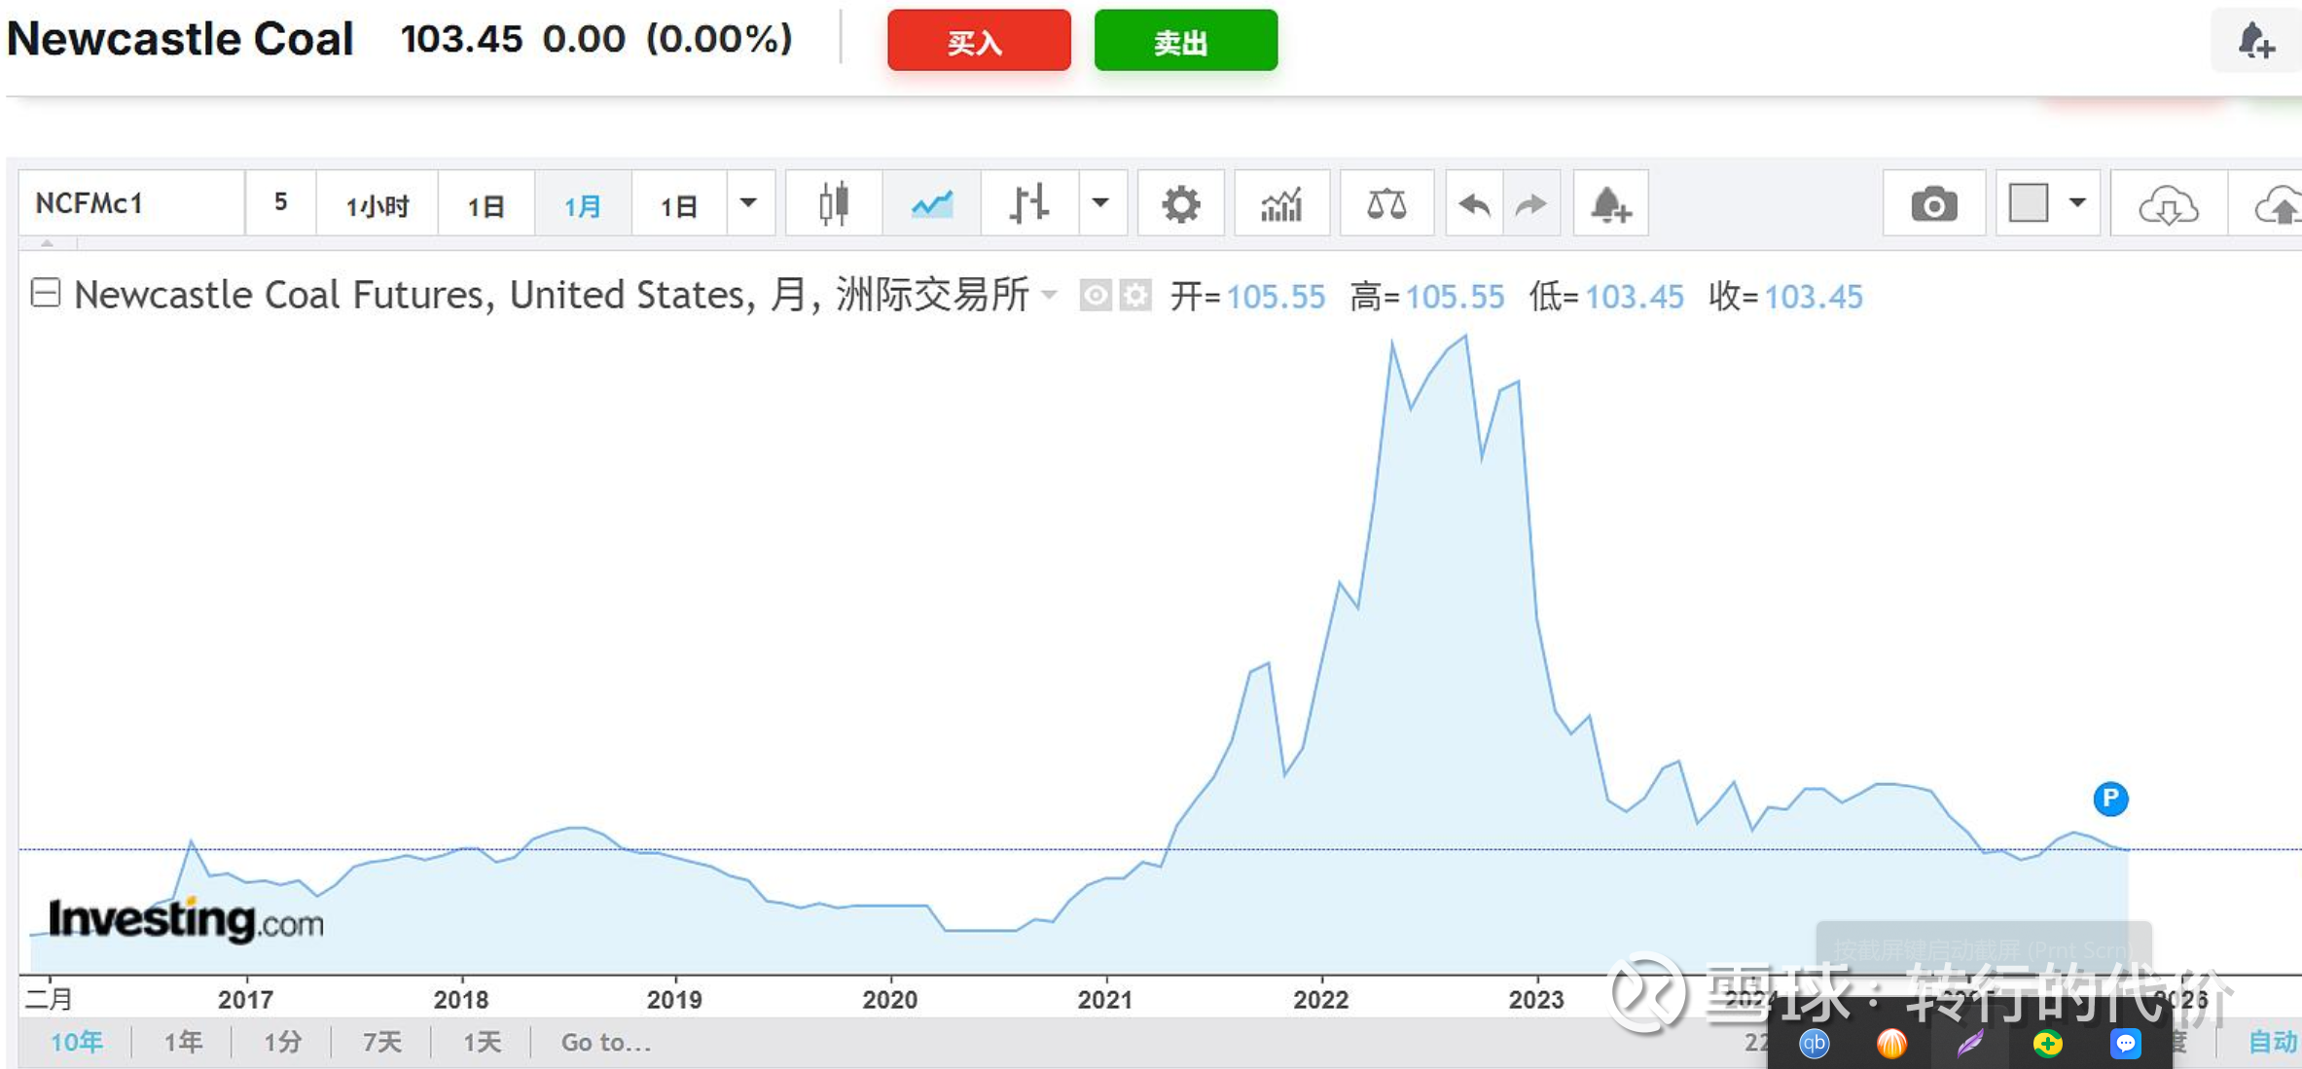The height and width of the screenshot is (1069, 2302).
Task: Toggle 自动 auto scale option
Action: tap(2272, 1042)
